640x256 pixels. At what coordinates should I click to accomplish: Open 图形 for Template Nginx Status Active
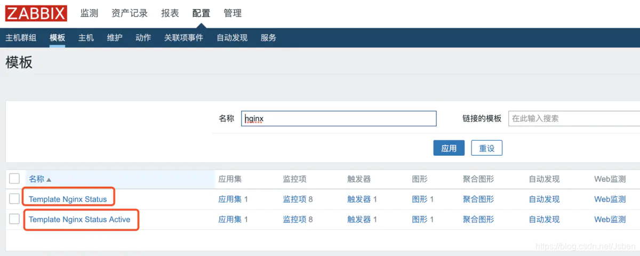(420, 220)
